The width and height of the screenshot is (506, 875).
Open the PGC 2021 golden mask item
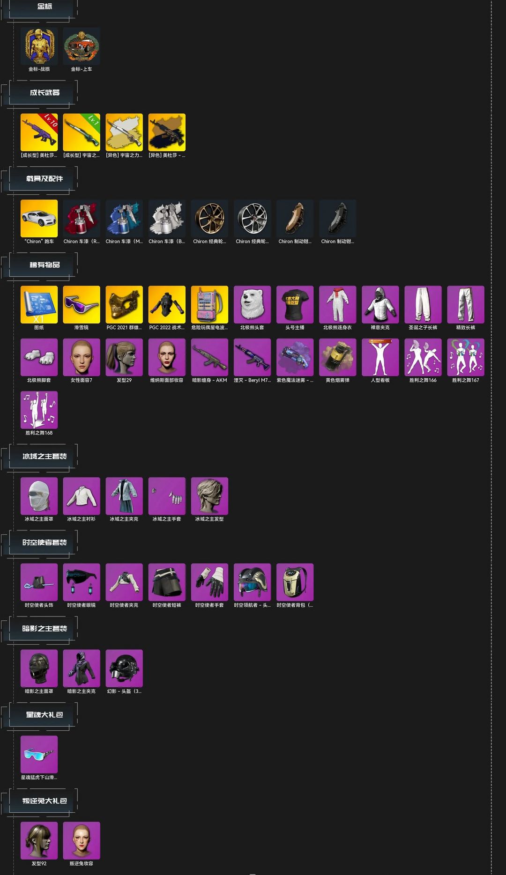pos(124,304)
